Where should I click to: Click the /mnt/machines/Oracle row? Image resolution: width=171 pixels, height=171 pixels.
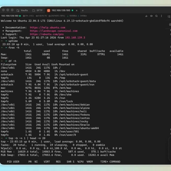(x=45, y=125)
